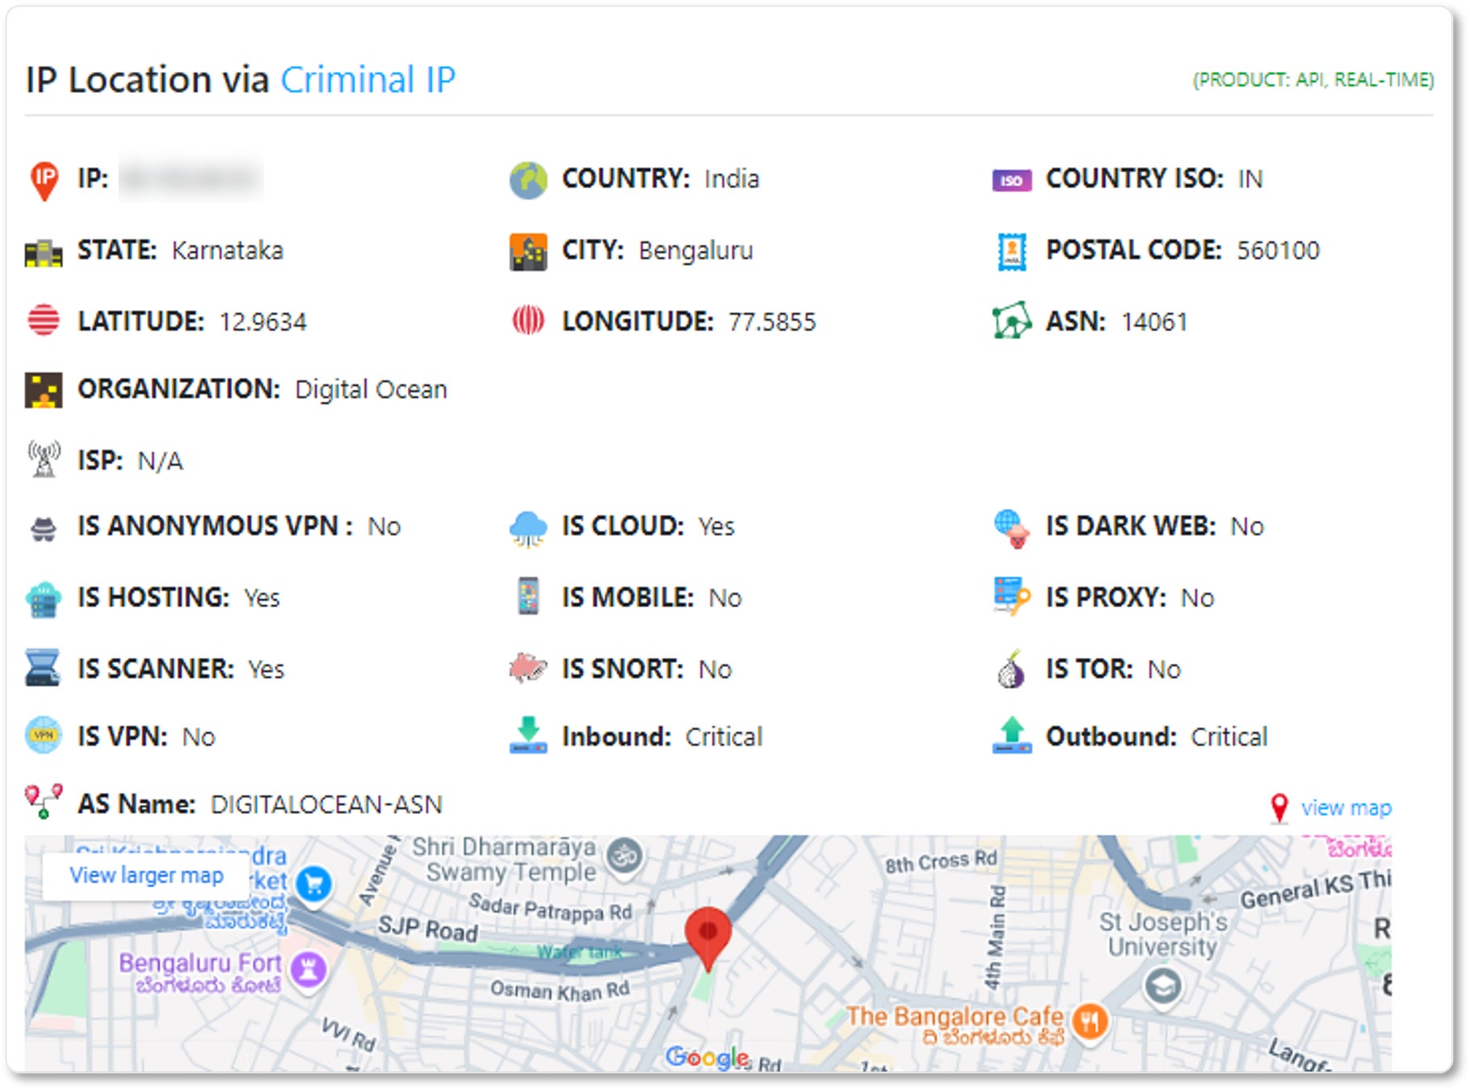Click the Osman Khan Rd map label
1470x1090 pixels.
pos(560,990)
